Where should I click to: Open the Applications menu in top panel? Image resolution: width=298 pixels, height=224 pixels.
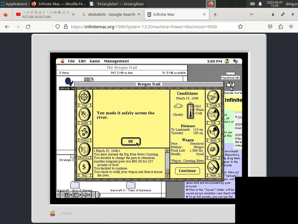click(x=14, y=4)
